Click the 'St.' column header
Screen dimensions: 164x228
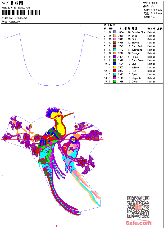point(122,29)
